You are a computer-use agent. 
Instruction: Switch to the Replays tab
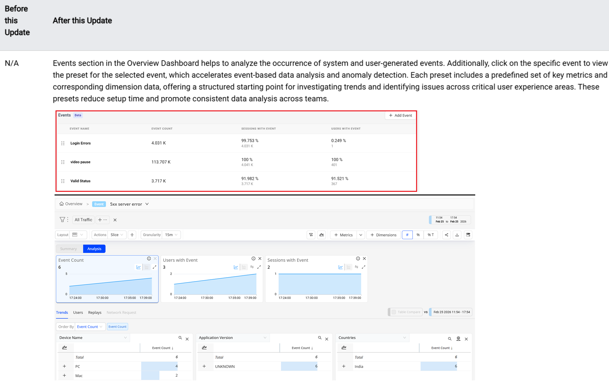pyautogui.click(x=95, y=312)
